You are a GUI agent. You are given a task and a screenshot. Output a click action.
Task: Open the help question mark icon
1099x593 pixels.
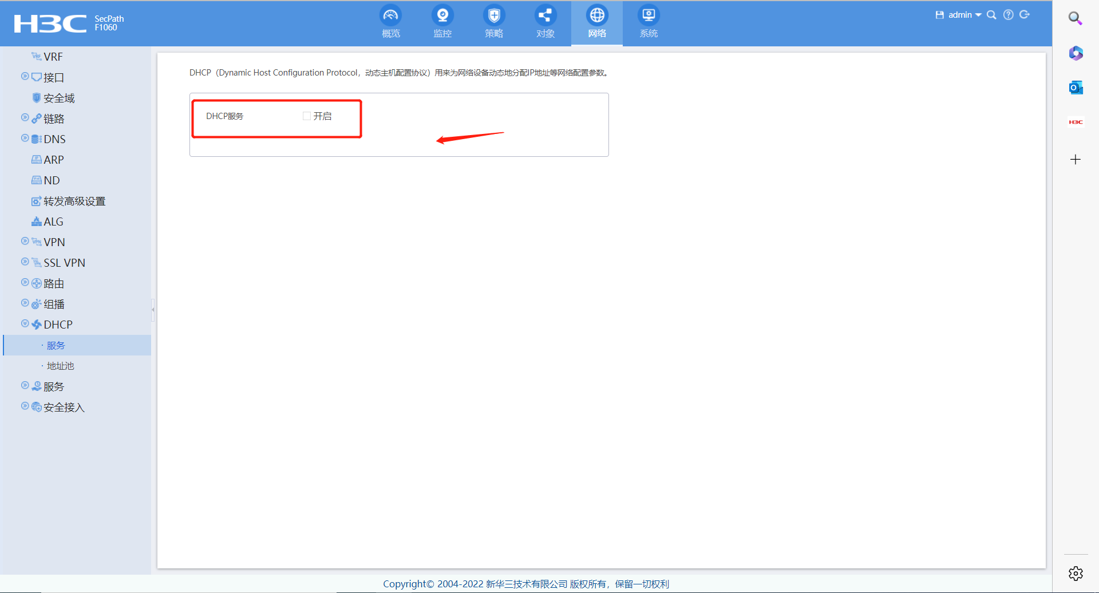pos(1009,15)
